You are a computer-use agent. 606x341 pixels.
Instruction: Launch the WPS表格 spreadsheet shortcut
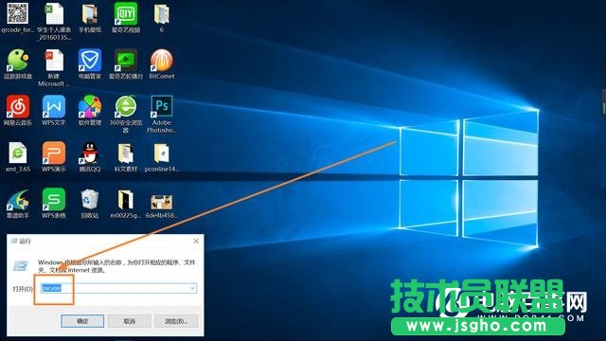click(54, 200)
